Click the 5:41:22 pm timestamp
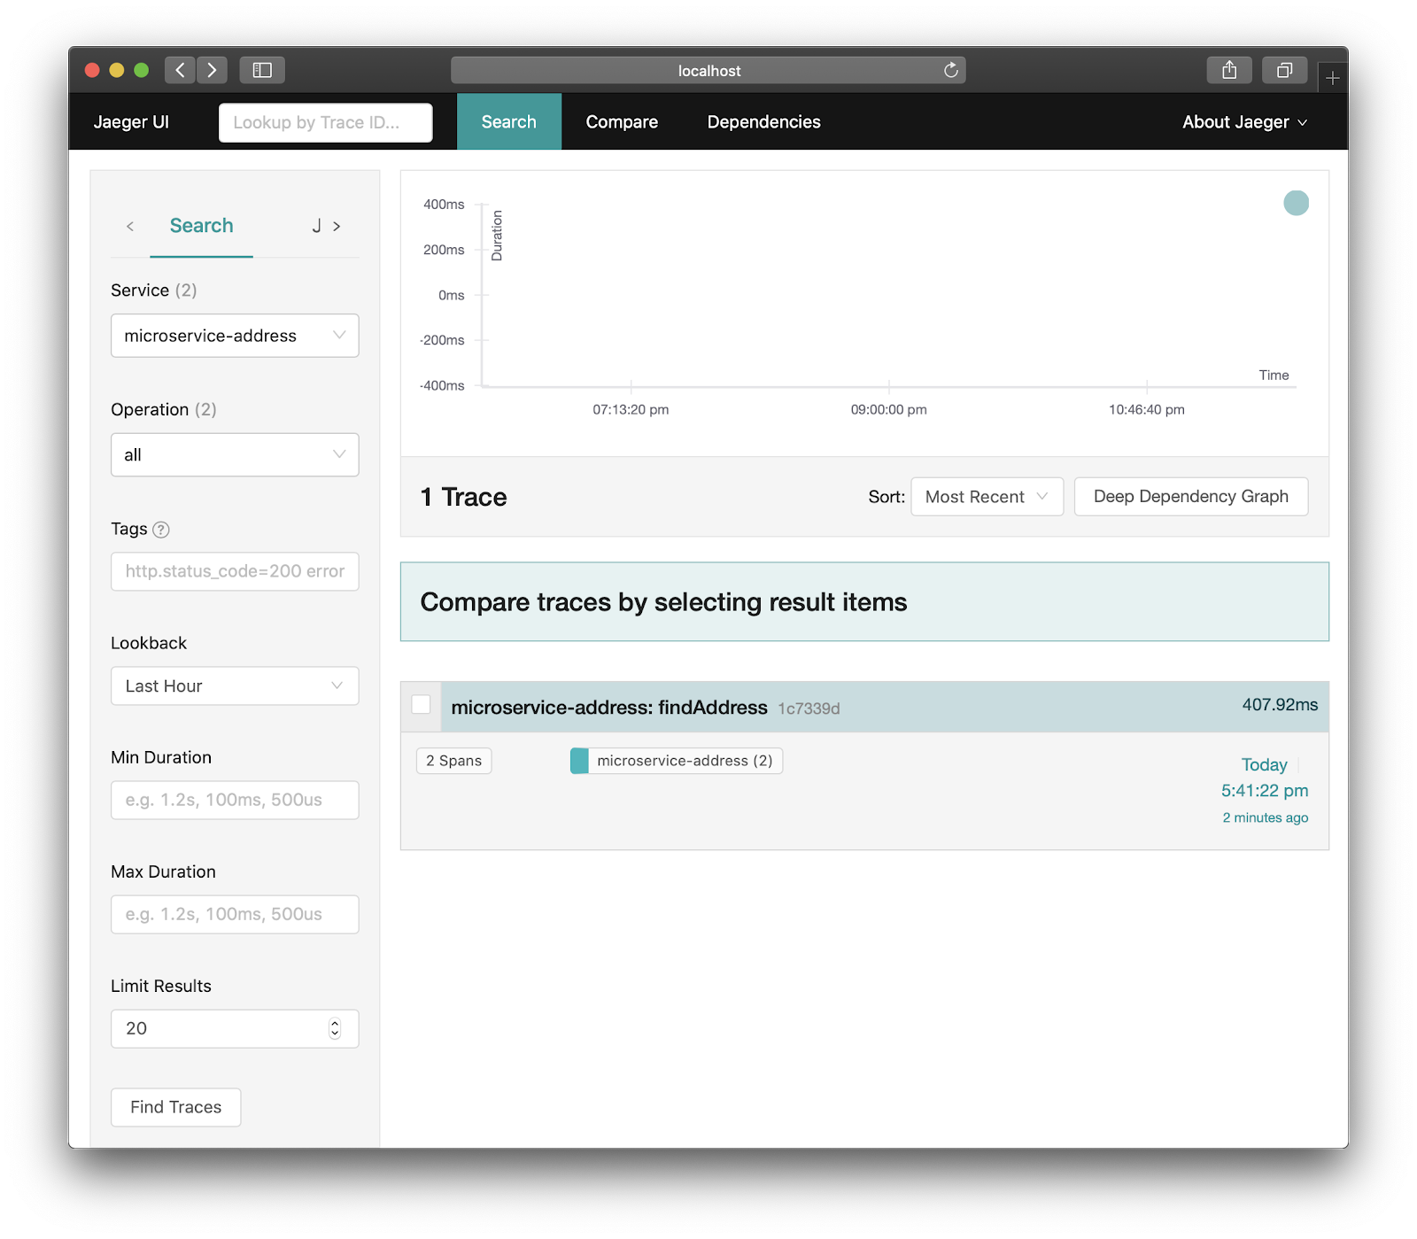The height and width of the screenshot is (1239, 1417). point(1265,791)
